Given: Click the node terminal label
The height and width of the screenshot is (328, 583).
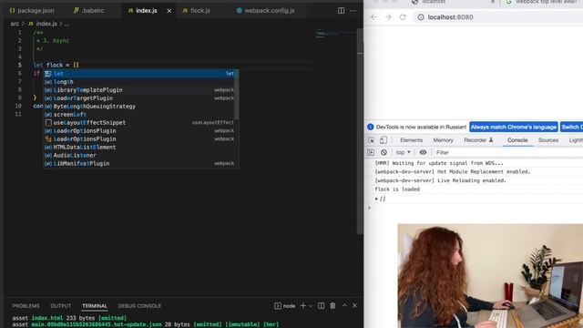Looking at the screenshot, I should pyautogui.click(x=285, y=306).
